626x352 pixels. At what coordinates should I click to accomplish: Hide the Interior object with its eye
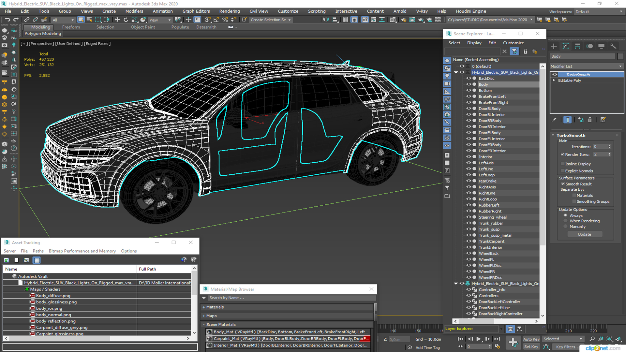[469, 157]
